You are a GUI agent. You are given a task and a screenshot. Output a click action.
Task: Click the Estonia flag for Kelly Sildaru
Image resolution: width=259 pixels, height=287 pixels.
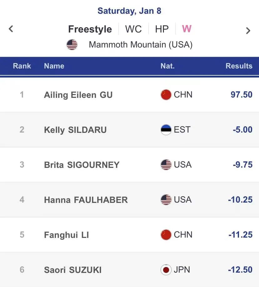(x=166, y=130)
